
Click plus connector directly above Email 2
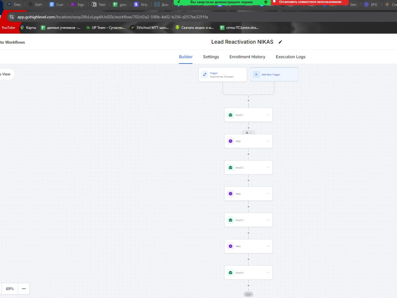tap(249, 154)
